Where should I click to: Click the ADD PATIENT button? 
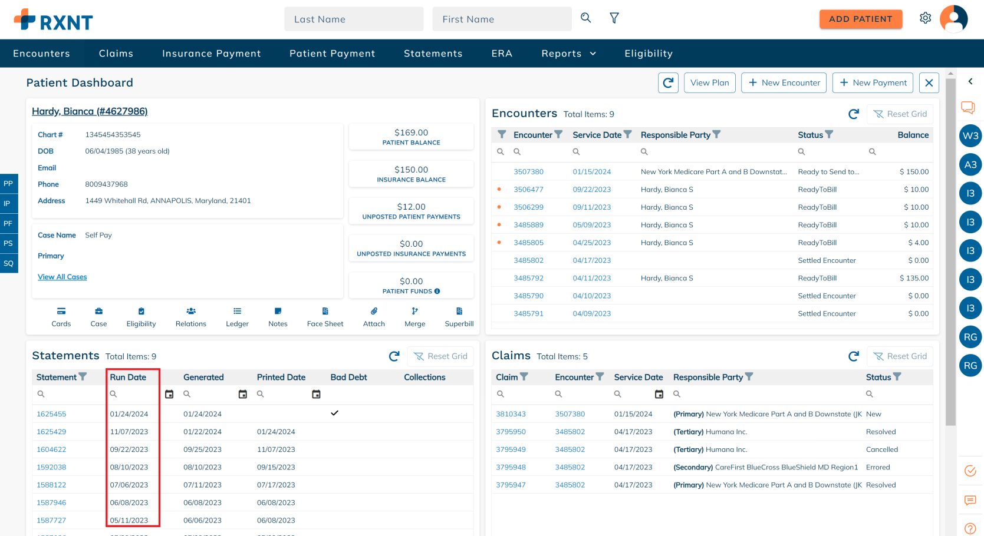pos(861,18)
